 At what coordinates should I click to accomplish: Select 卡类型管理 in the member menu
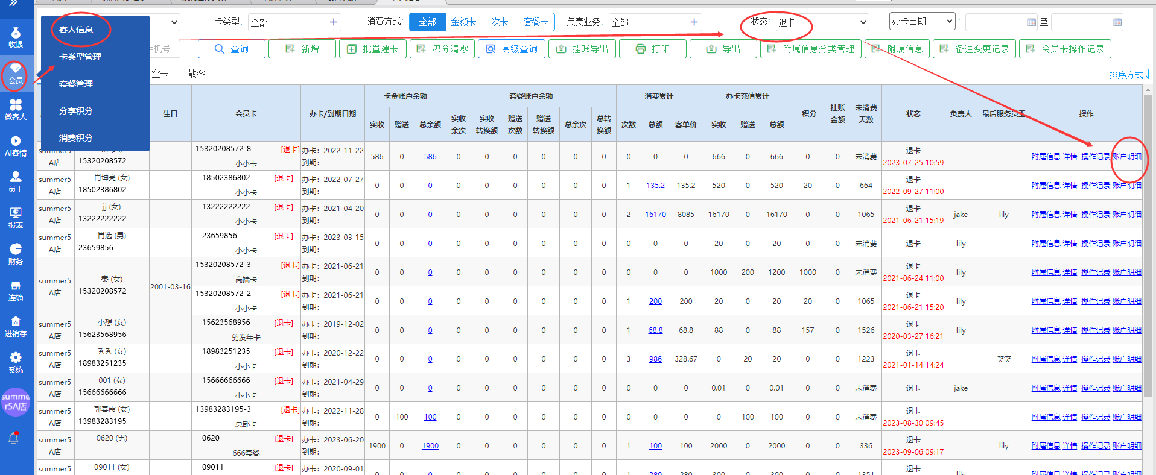80,57
